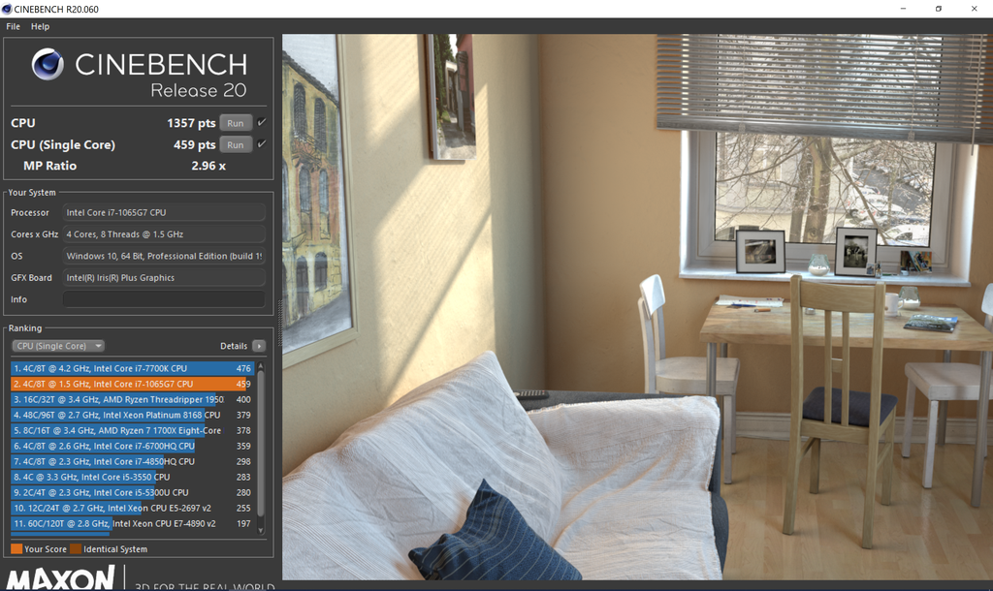Viewport: 993px width, 591px height.
Task: Click the ranking list scroll up arrow
Action: (x=260, y=366)
